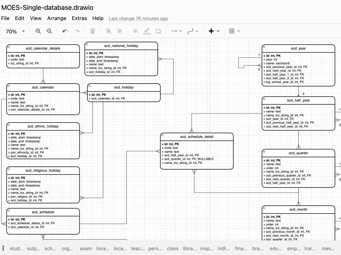
Task: Open the File menu
Action: coord(5,18)
